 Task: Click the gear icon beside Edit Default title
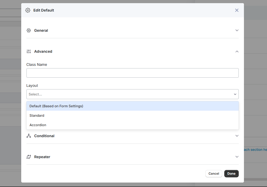(x=28, y=10)
